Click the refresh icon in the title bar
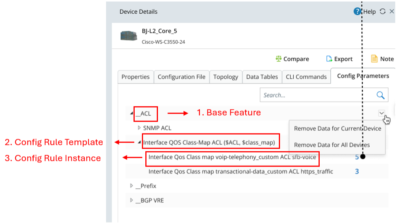 (383, 11)
